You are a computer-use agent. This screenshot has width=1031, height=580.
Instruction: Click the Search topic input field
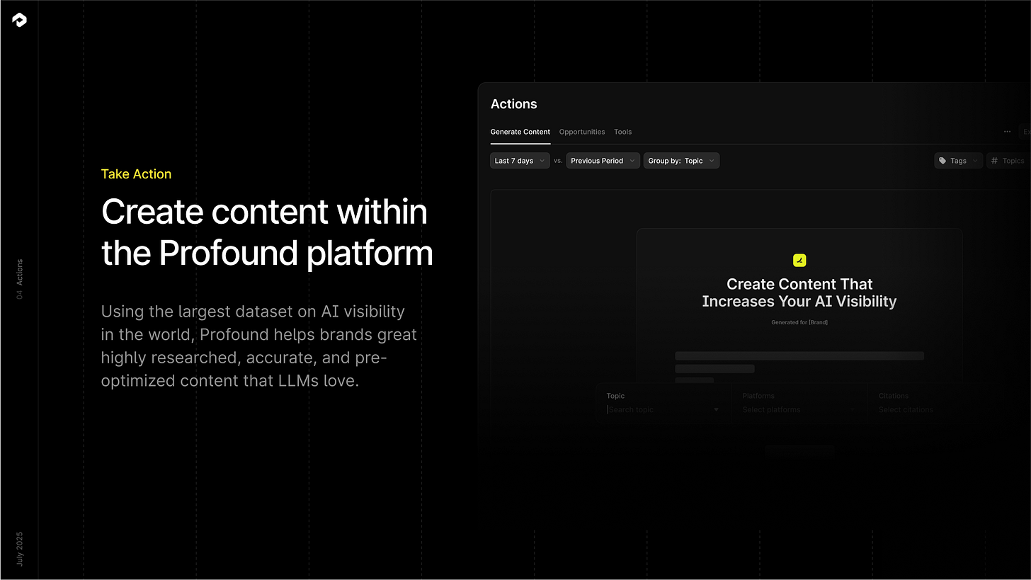[x=663, y=410]
